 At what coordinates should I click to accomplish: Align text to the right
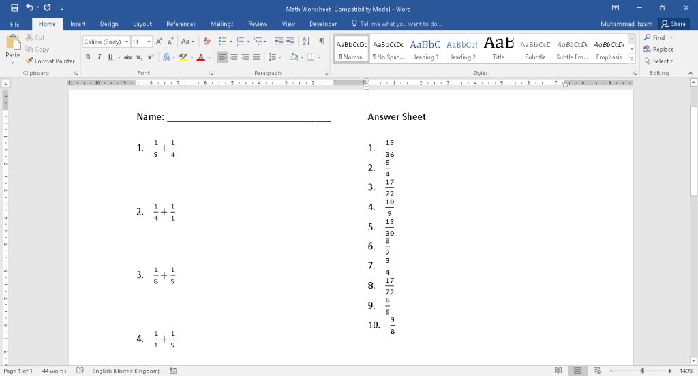(245, 57)
